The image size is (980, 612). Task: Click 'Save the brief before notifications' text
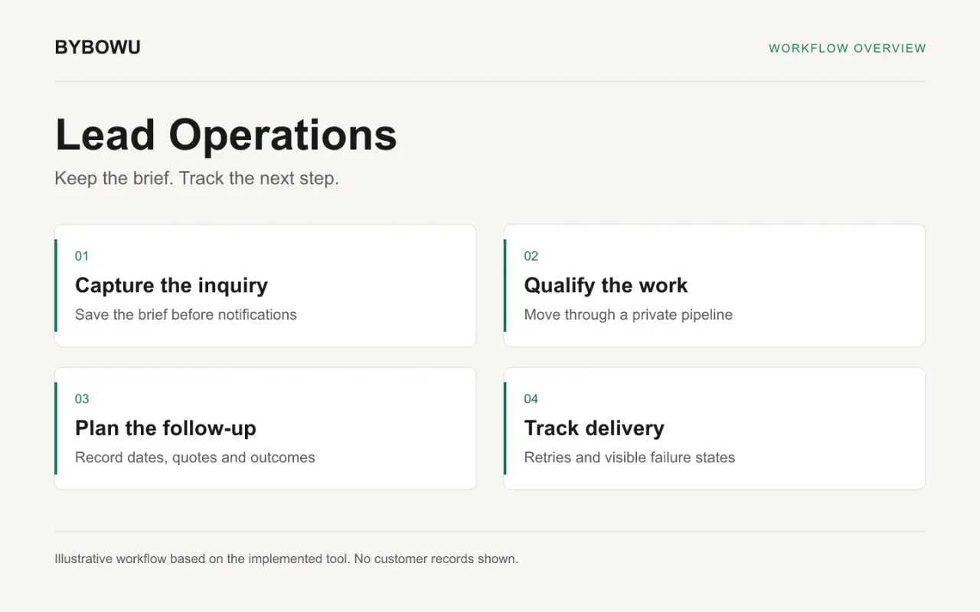(186, 314)
